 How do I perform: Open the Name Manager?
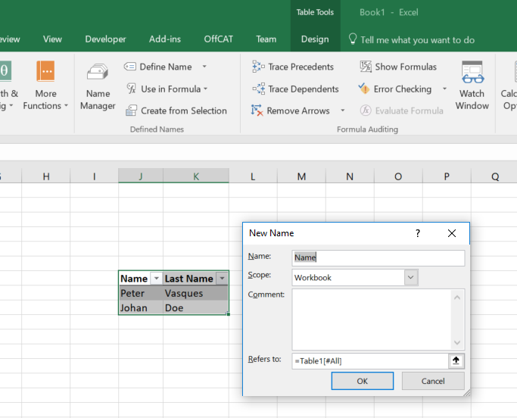98,86
